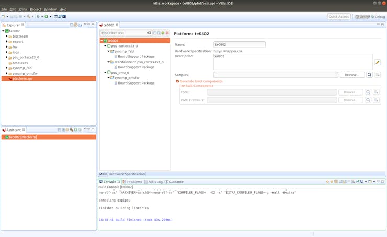Open the Xilinx menu

[x=22, y=9]
